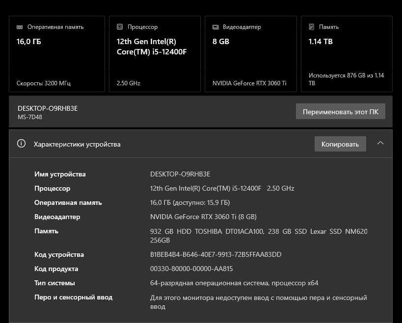
Task: Click 16,0 ГБ (доступно: 15,9 ГБ) value
Action: tap(190, 203)
